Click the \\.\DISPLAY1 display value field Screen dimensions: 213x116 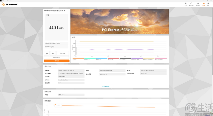(71, 73)
